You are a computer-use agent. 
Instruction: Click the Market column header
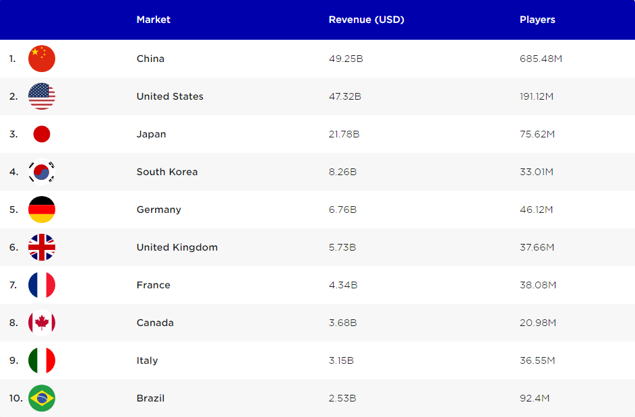click(x=153, y=20)
